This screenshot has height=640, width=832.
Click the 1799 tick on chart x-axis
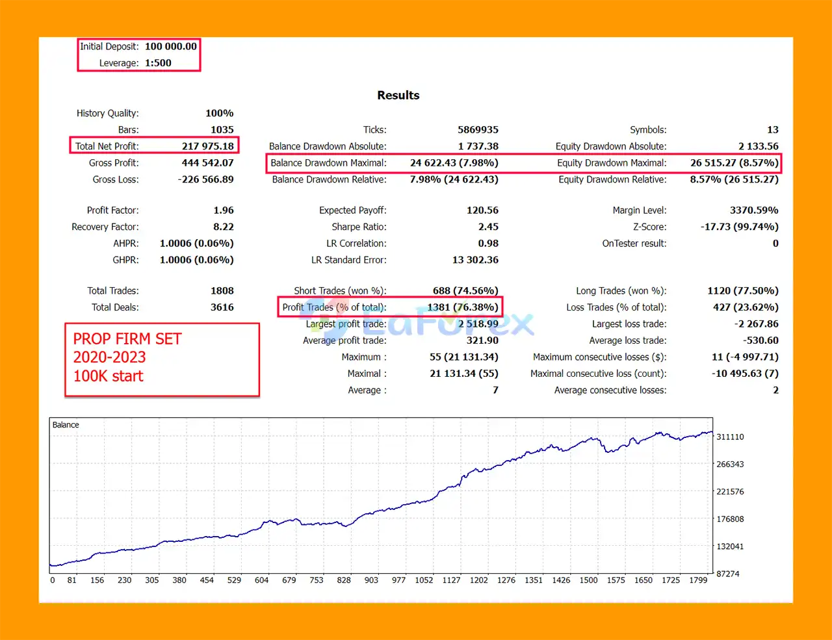698,580
